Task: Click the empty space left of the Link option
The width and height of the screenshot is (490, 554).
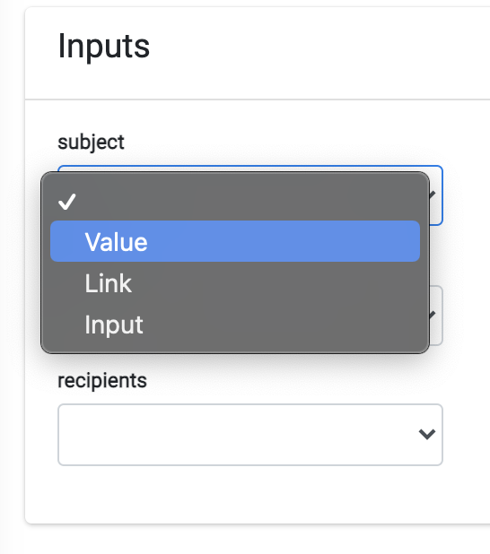Action: (67, 283)
